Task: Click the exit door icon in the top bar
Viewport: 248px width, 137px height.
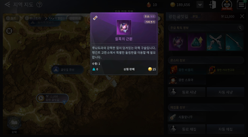Action: (x=212, y=5)
